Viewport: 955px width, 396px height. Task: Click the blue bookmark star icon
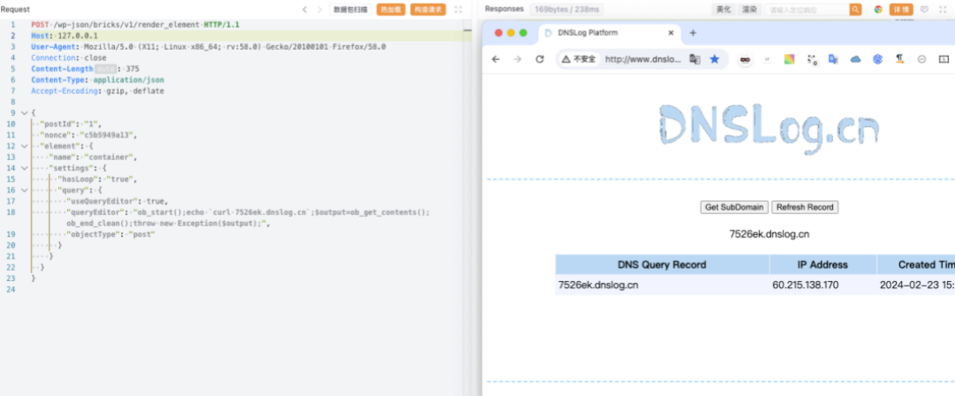[x=715, y=59]
